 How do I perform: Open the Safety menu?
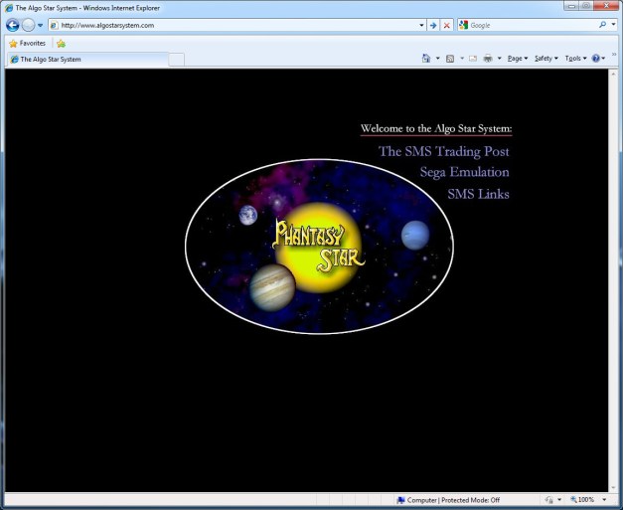click(545, 59)
